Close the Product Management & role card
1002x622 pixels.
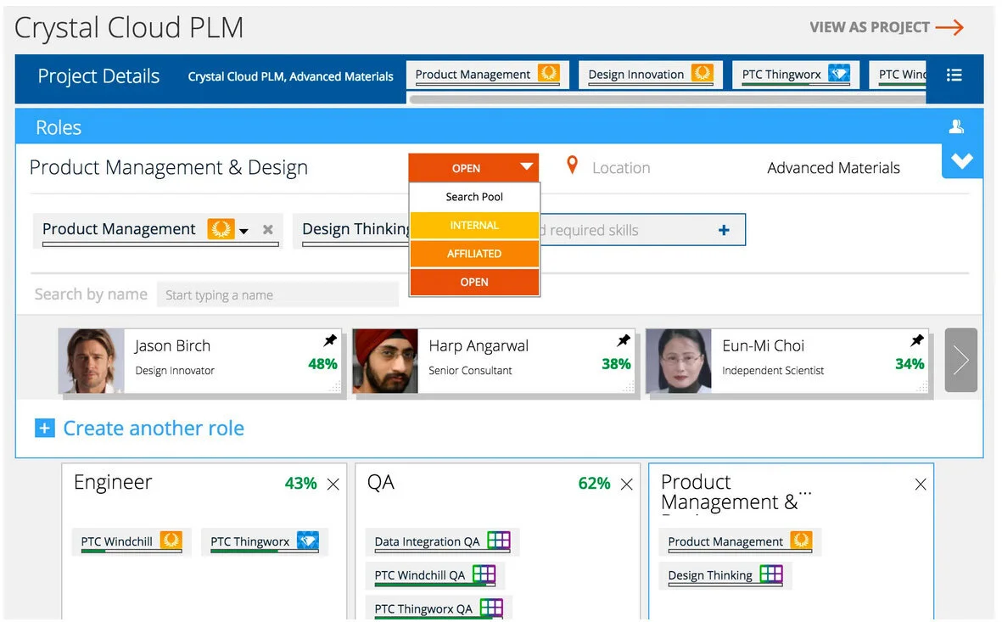tap(921, 485)
